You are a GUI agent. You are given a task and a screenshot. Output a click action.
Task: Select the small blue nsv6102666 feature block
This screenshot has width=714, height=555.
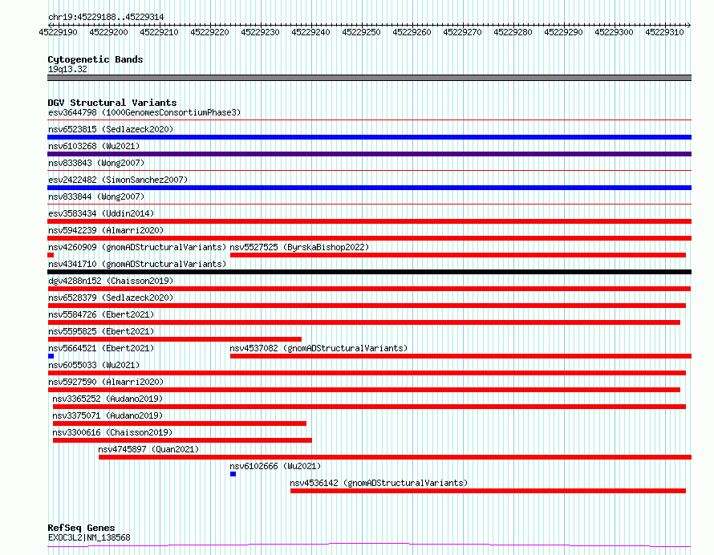coord(233,474)
